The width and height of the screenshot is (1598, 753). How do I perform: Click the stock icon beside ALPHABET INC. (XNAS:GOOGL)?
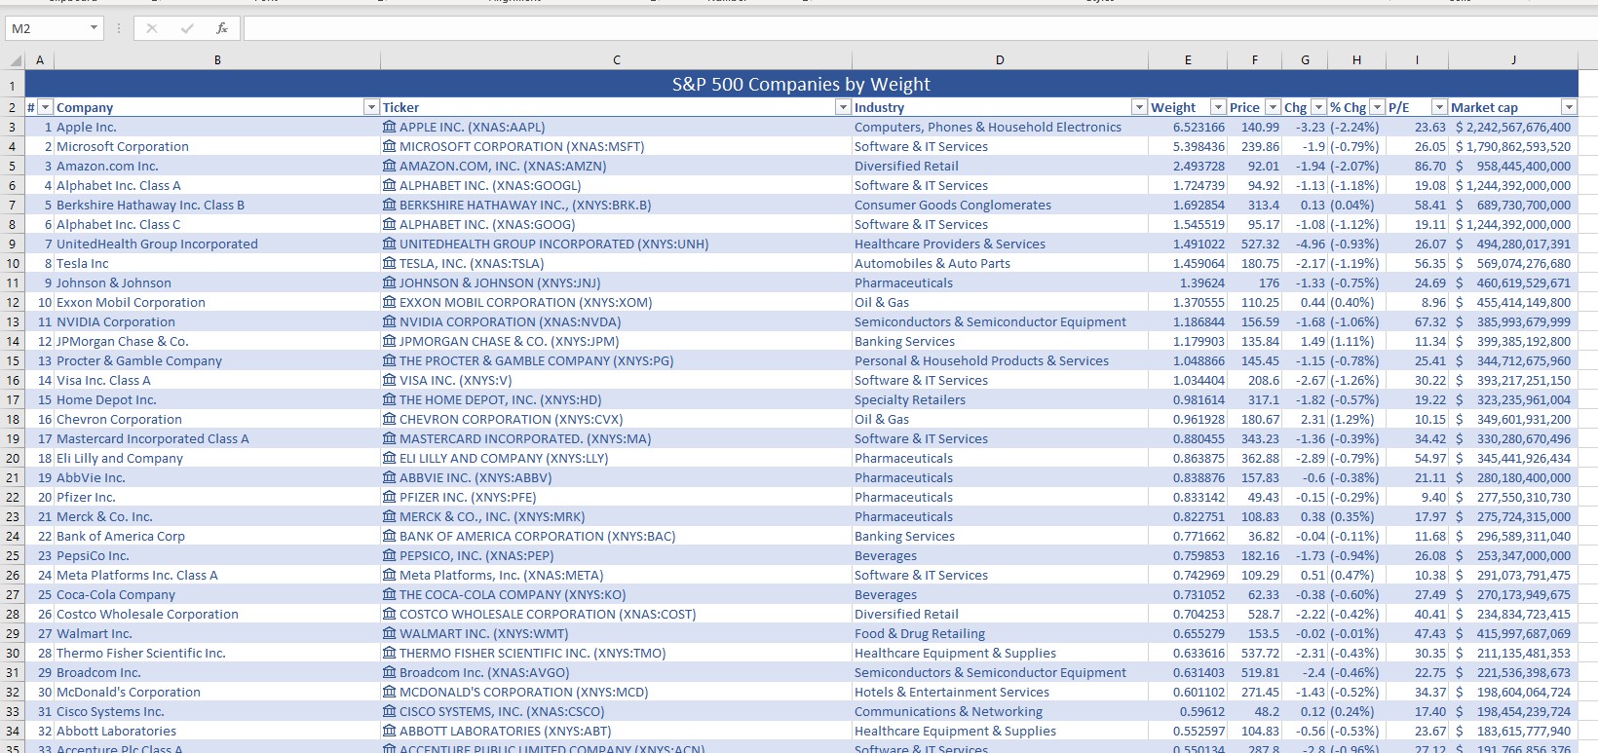[390, 185]
